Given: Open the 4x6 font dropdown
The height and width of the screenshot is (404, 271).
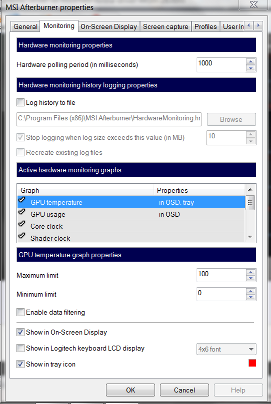Looking at the screenshot, I should (x=226, y=349).
